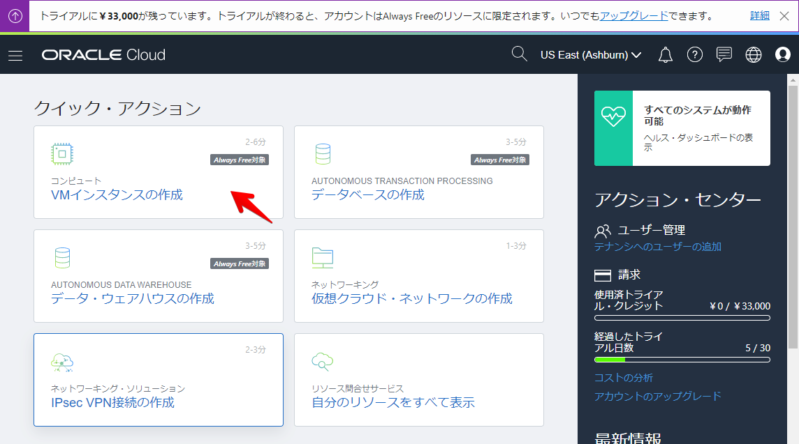Open 仮想クラウド・ネットワークの作成 card
The height and width of the screenshot is (444, 799).
(411, 299)
